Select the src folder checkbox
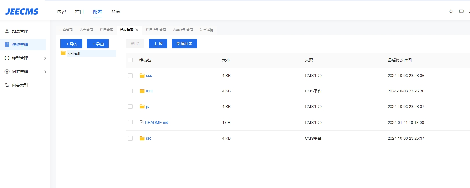The width and height of the screenshot is (470, 188). [x=130, y=138]
